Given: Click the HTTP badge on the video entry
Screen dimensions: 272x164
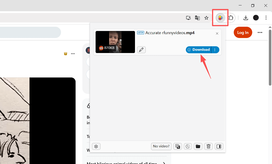Looking at the screenshot, I should (x=140, y=33).
